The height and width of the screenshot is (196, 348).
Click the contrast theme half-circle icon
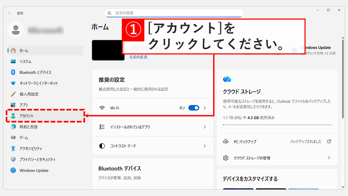point(102,146)
